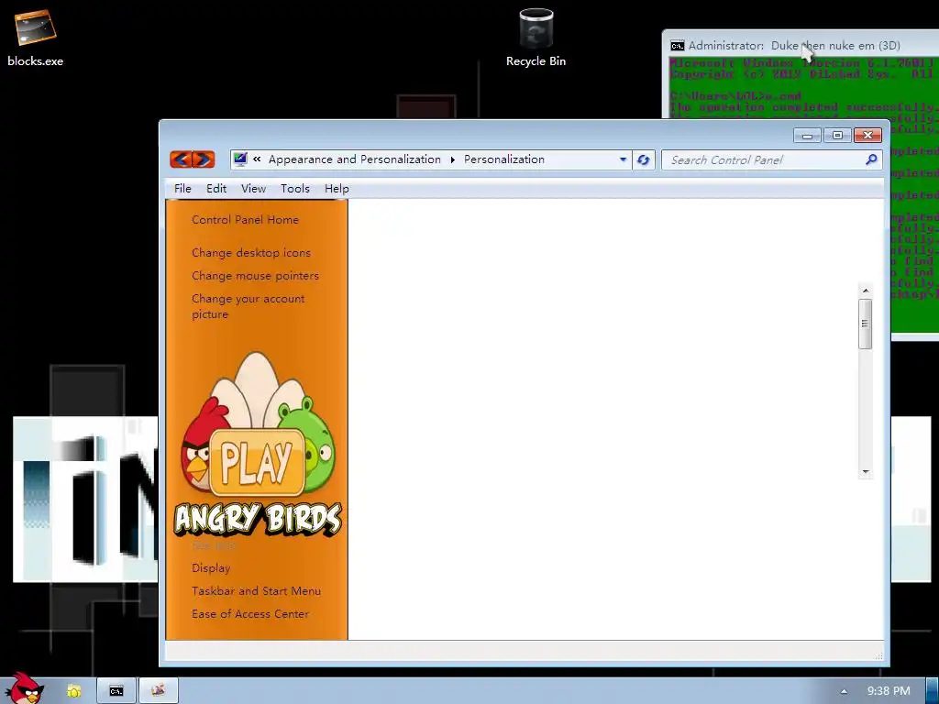This screenshot has width=939, height=704.
Task: Maximize the Personalization window
Action: pyautogui.click(x=837, y=136)
